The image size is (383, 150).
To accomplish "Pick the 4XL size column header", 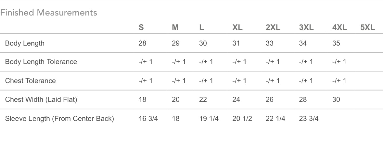I will [x=339, y=27].
